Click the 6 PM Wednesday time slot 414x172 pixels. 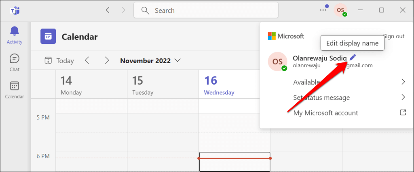pos(234,162)
